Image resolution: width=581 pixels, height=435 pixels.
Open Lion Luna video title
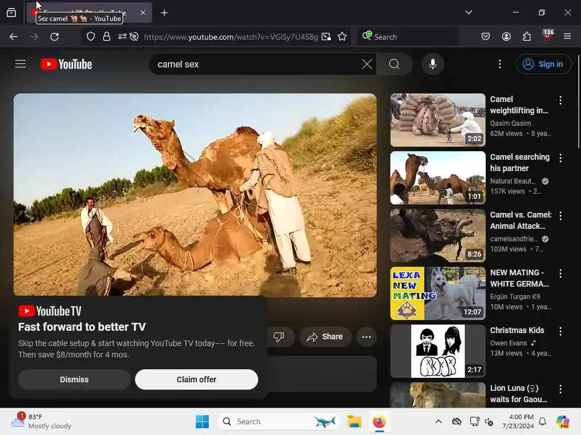[x=519, y=394]
